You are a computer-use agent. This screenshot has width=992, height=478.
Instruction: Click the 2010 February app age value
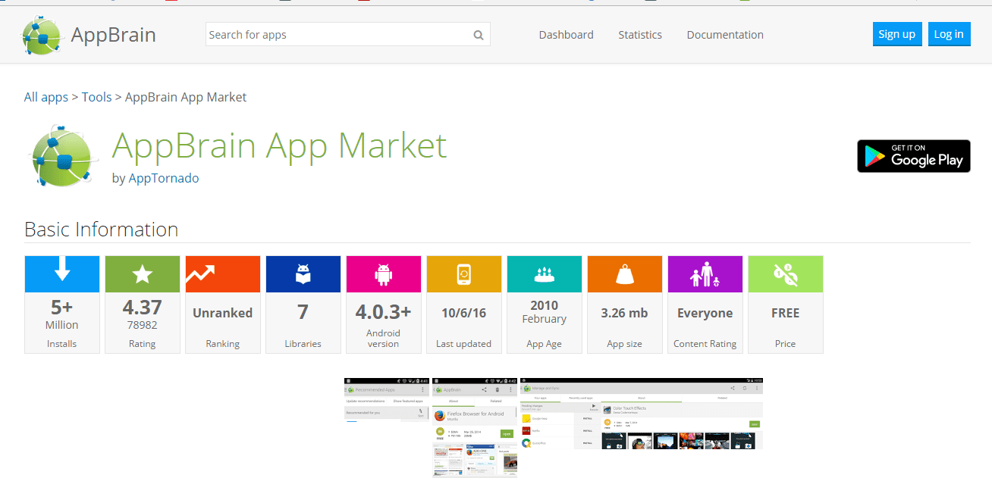point(545,311)
